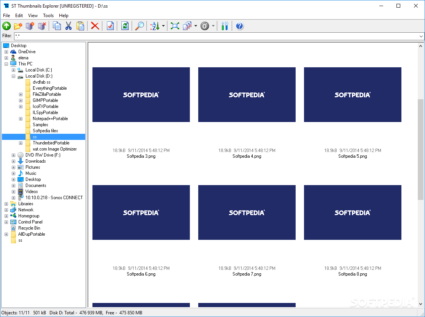Disconnect the network drive
425x317 pixels.
[x=42, y=26]
